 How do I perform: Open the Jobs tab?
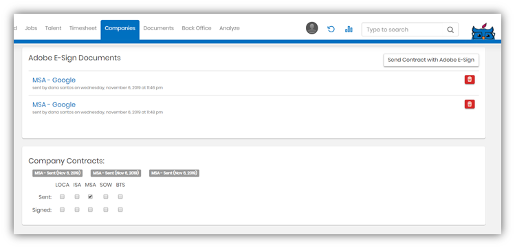pos(31,28)
